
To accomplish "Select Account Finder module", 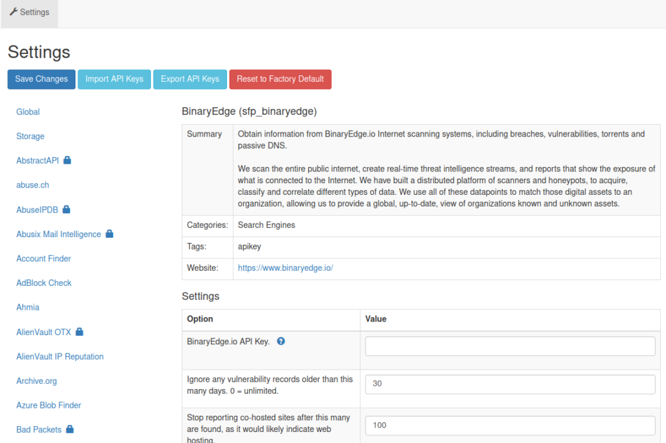I will (44, 259).
